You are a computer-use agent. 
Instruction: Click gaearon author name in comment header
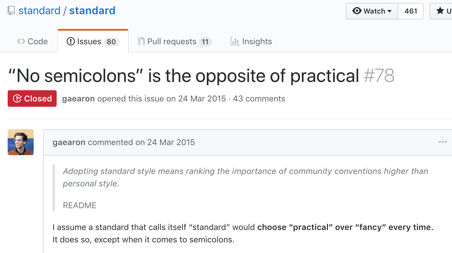(x=69, y=142)
